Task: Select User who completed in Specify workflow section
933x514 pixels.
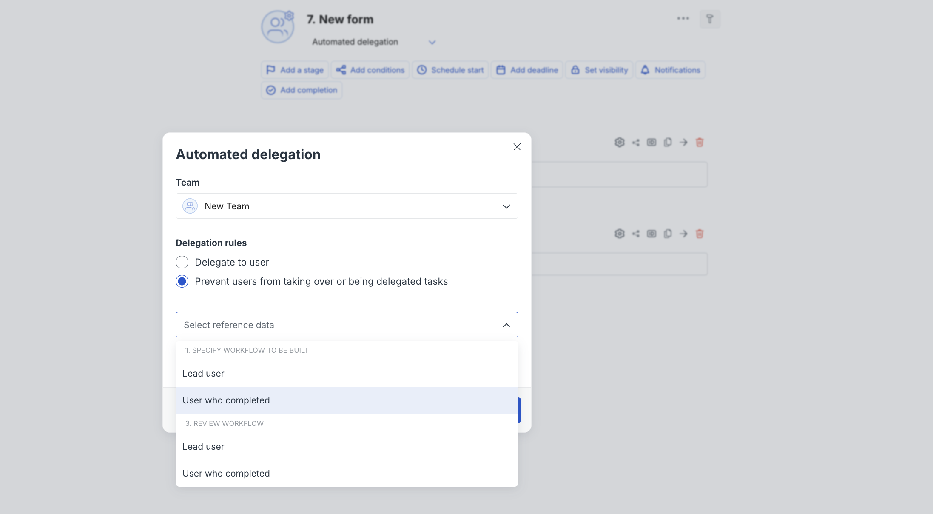Action: tap(226, 400)
